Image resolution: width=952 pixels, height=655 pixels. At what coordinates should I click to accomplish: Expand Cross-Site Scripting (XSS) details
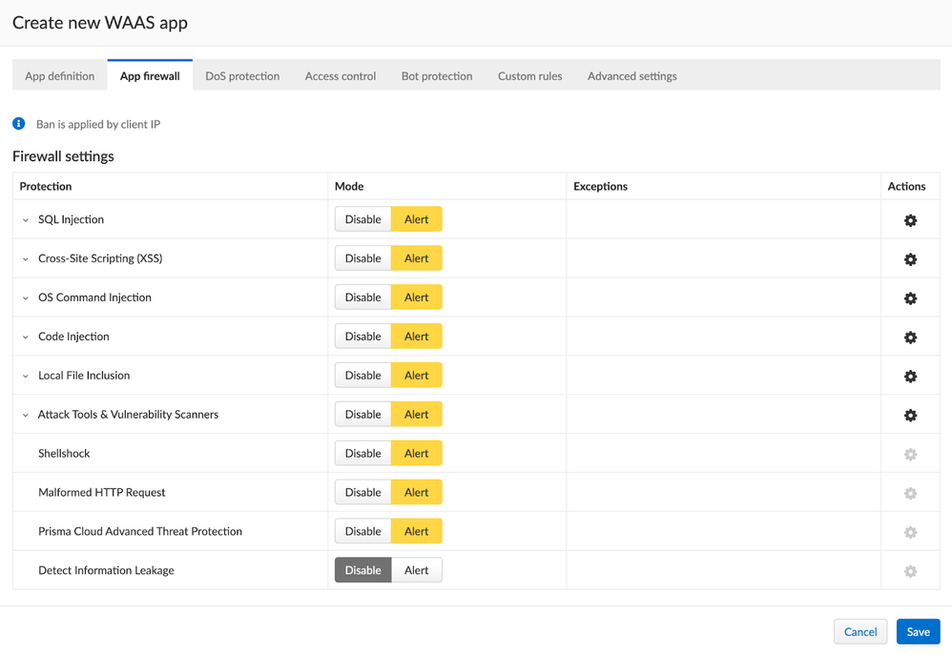(26, 259)
